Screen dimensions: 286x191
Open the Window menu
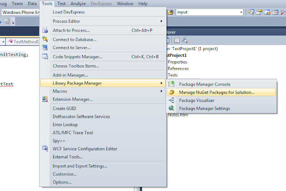point(125,4)
